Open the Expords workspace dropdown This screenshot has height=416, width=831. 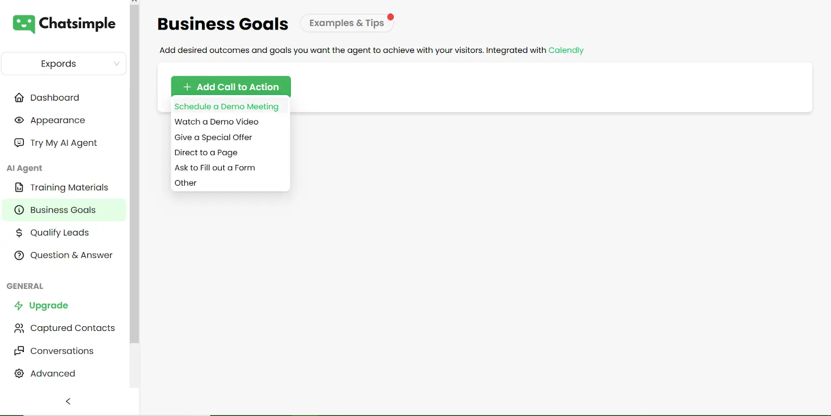(x=64, y=64)
